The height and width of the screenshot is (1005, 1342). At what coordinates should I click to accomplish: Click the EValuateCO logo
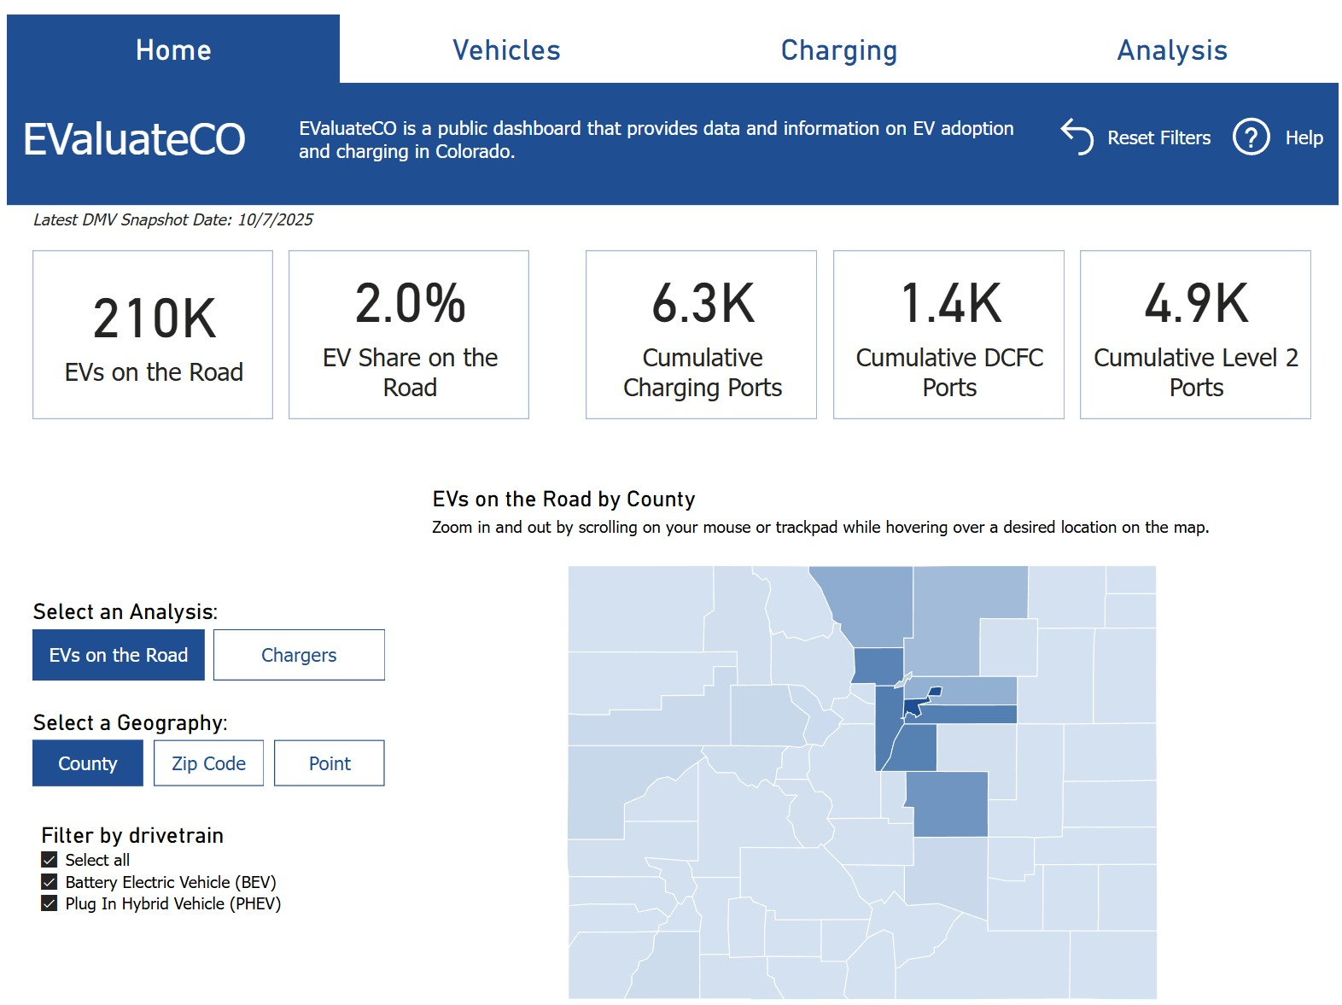134,139
